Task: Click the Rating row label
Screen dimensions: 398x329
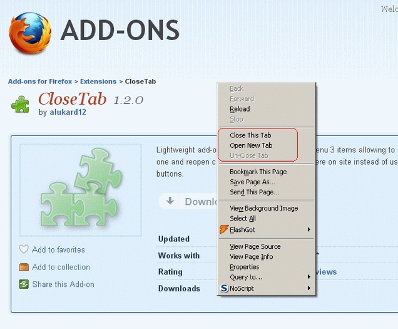Action: tap(170, 272)
